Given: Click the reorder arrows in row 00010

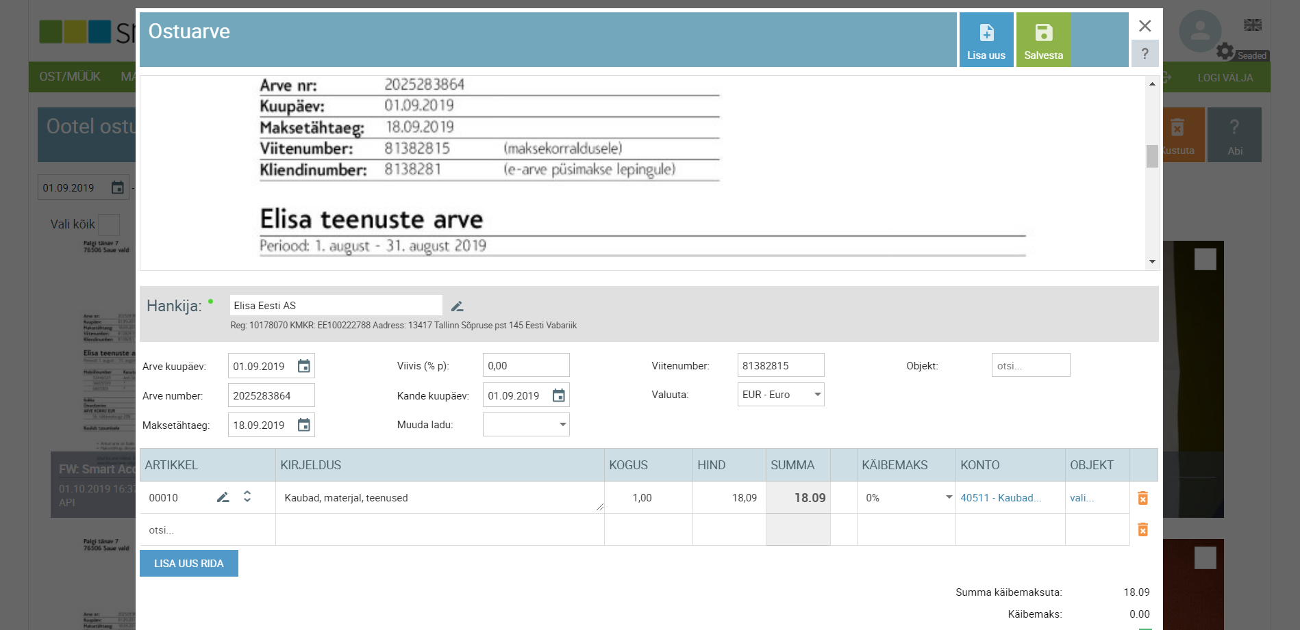Looking at the screenshot, I should pyautogui.click(x=247, y=497).
